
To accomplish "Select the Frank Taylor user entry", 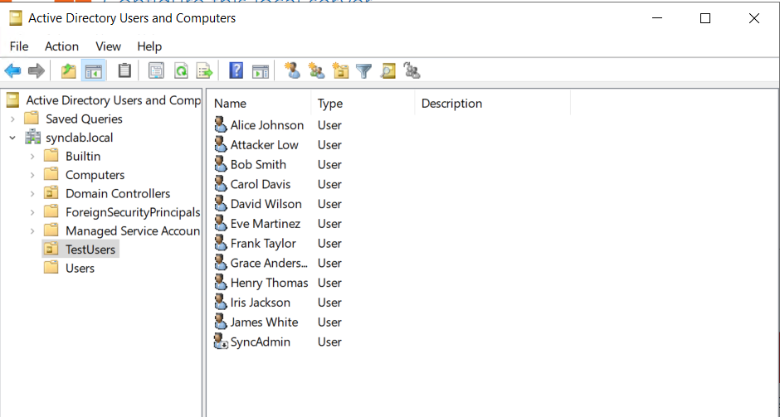I will click(x=263, y=243).
